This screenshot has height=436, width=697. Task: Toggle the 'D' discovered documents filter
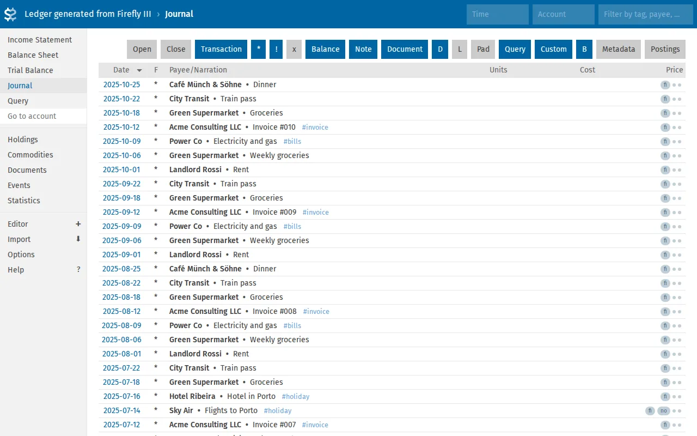pos(440,49)
